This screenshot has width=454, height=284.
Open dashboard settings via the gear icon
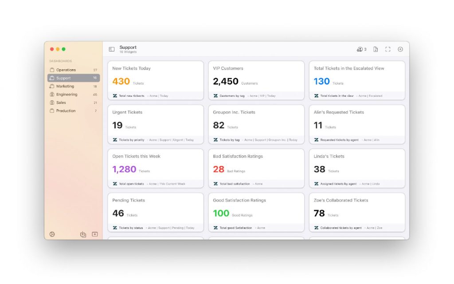[x=52, y=234]
